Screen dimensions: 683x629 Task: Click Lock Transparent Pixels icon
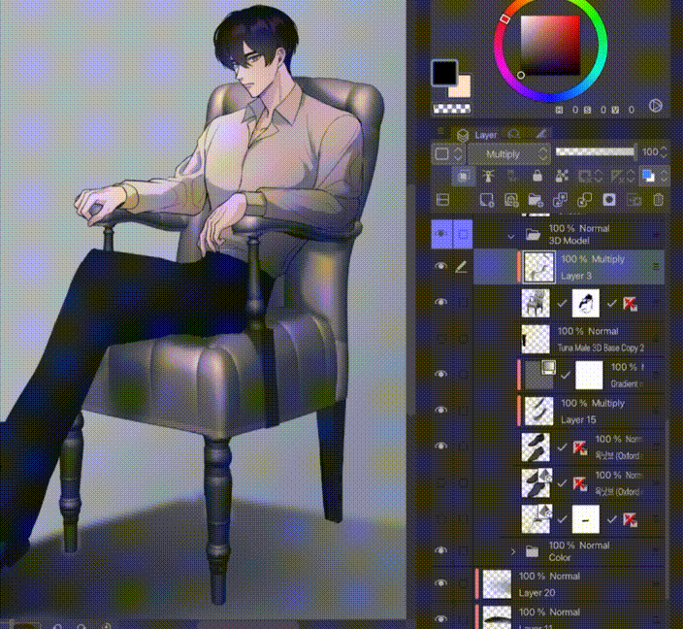click(562, 176)
